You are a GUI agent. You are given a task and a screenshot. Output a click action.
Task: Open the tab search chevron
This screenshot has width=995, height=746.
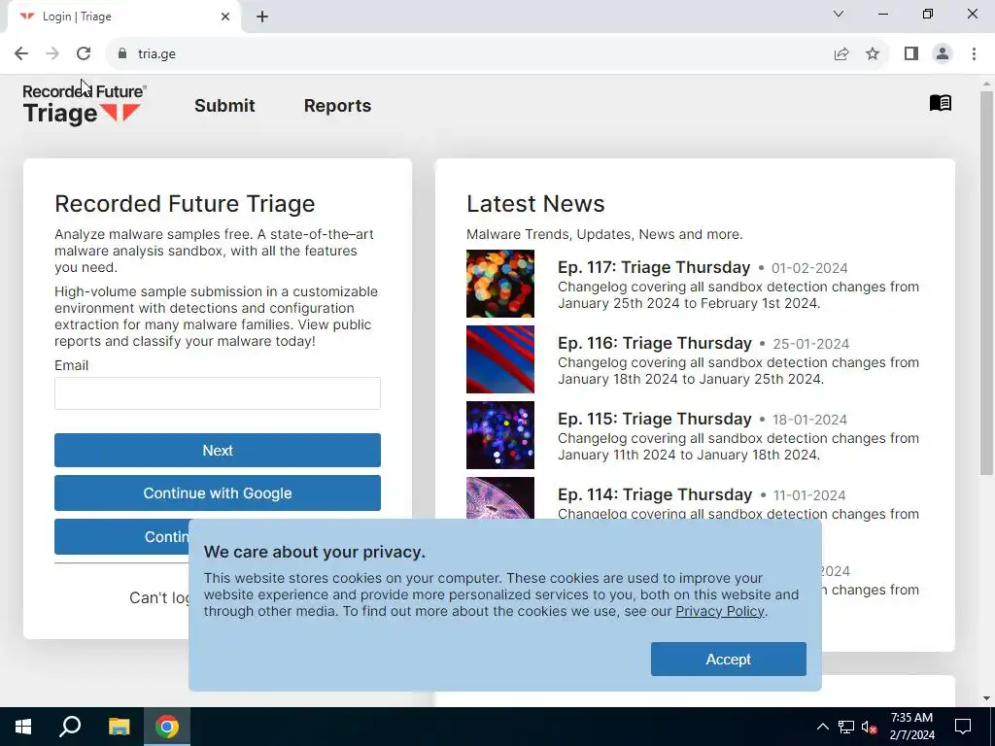tap(839, 14)
